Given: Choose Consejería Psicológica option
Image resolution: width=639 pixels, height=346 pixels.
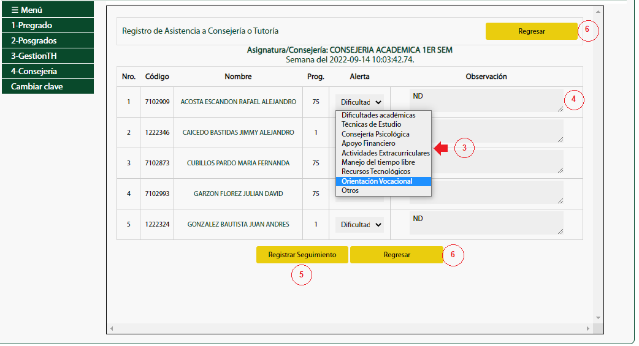Looking at the screenshot, I should click(383, 134).
